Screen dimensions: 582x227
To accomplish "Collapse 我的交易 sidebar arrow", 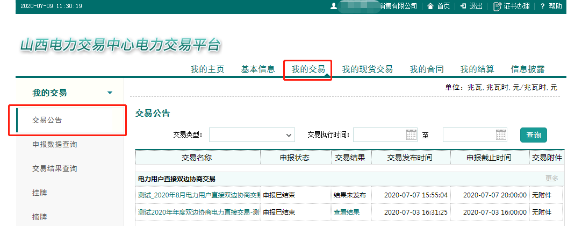I will pos(110,93).
